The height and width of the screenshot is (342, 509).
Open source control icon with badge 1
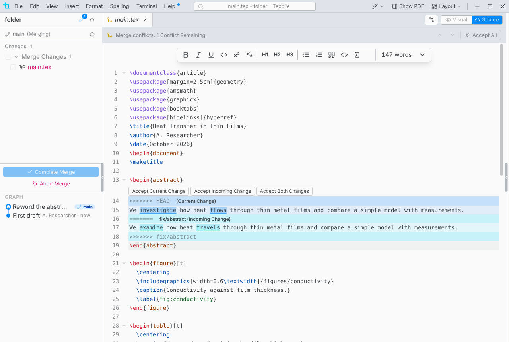pos(82,19)
